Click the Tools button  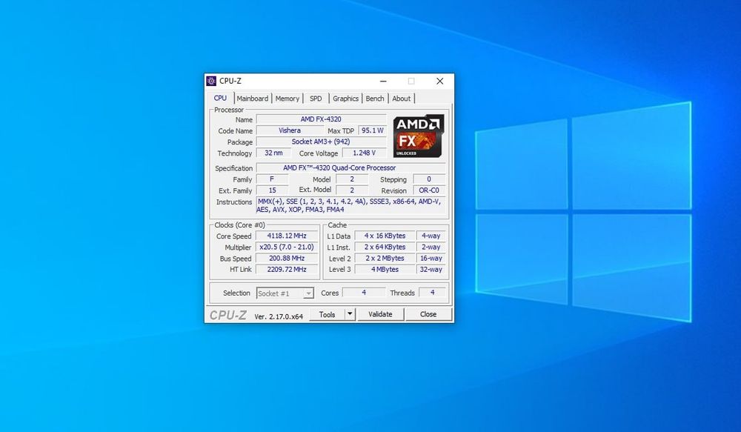[327, 314]
